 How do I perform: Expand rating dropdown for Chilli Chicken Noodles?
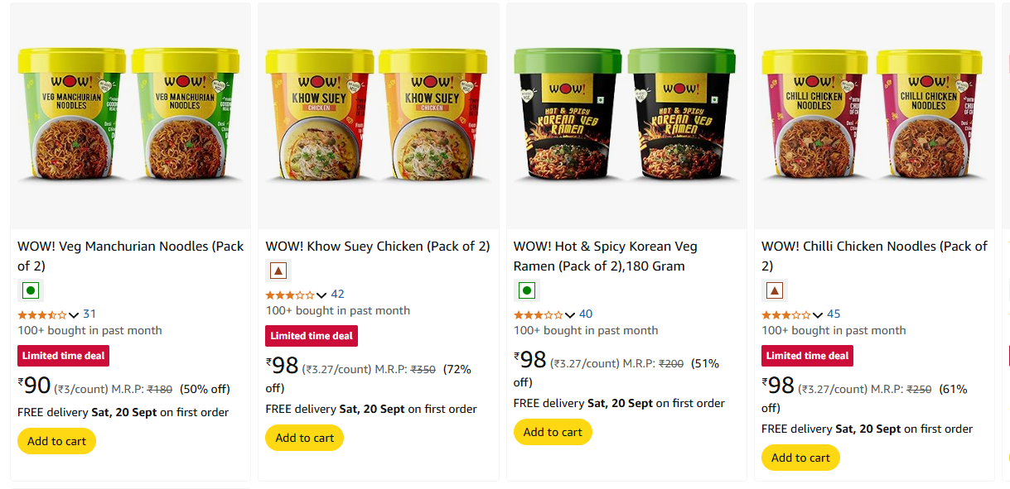coord(818,314)
